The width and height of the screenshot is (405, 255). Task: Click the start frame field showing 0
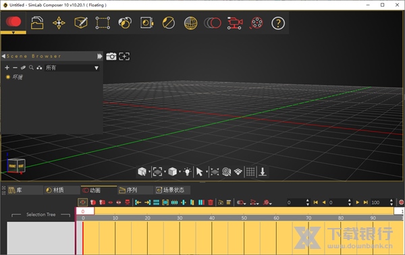click(x=296, y=202)
